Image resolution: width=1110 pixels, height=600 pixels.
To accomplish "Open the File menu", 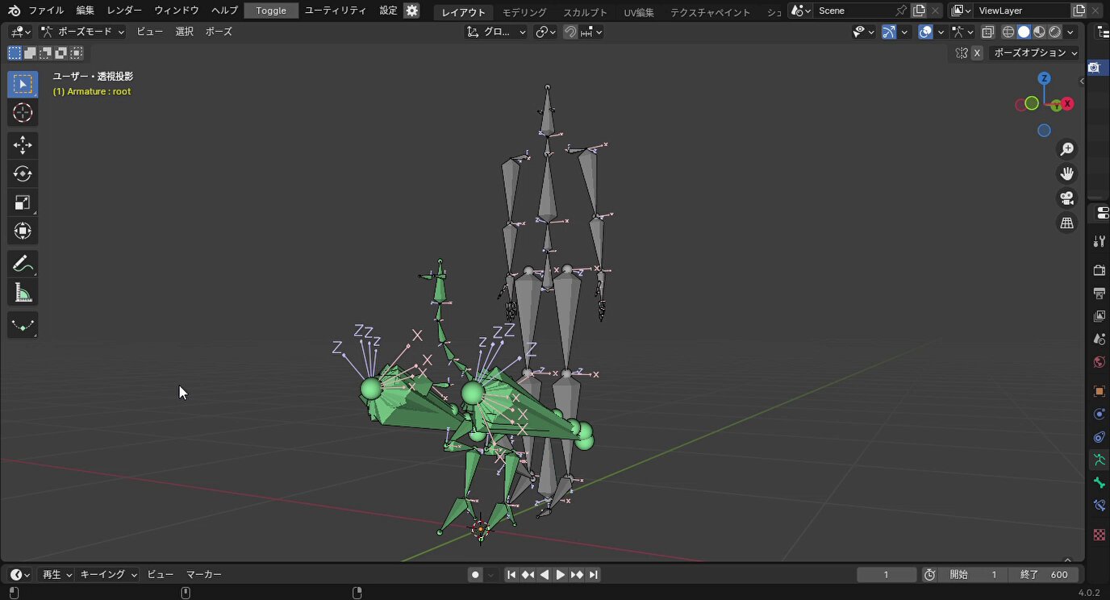I will pyautogui.click(x=46, y=10).
